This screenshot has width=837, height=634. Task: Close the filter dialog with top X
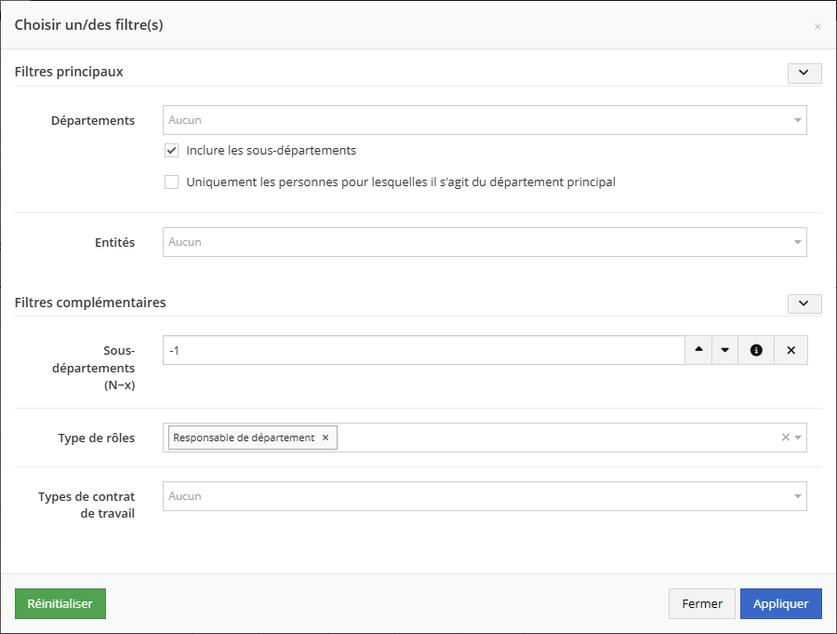817,26
